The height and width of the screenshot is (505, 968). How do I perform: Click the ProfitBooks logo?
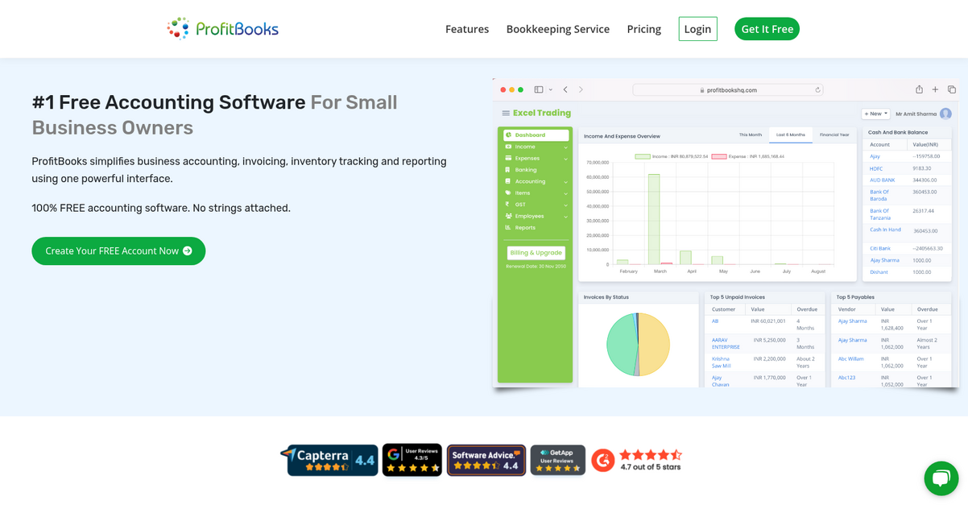pos(222,29)
